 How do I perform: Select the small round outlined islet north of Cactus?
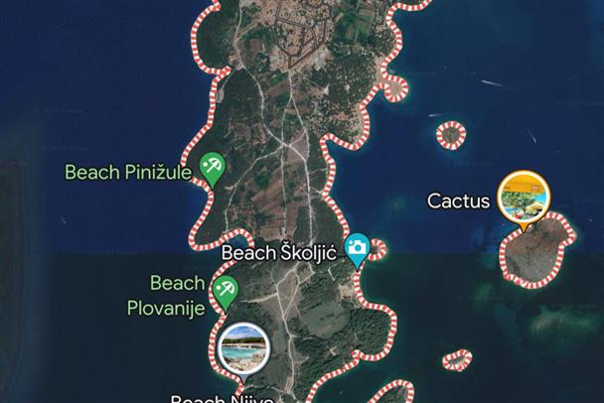click(x=451, y=135)
